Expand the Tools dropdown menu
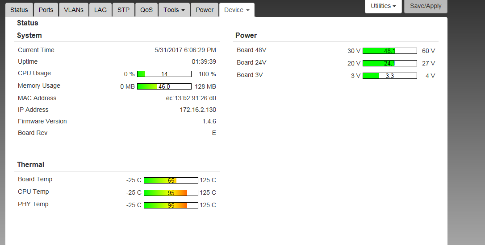485x245 pixels. point(174,10)
